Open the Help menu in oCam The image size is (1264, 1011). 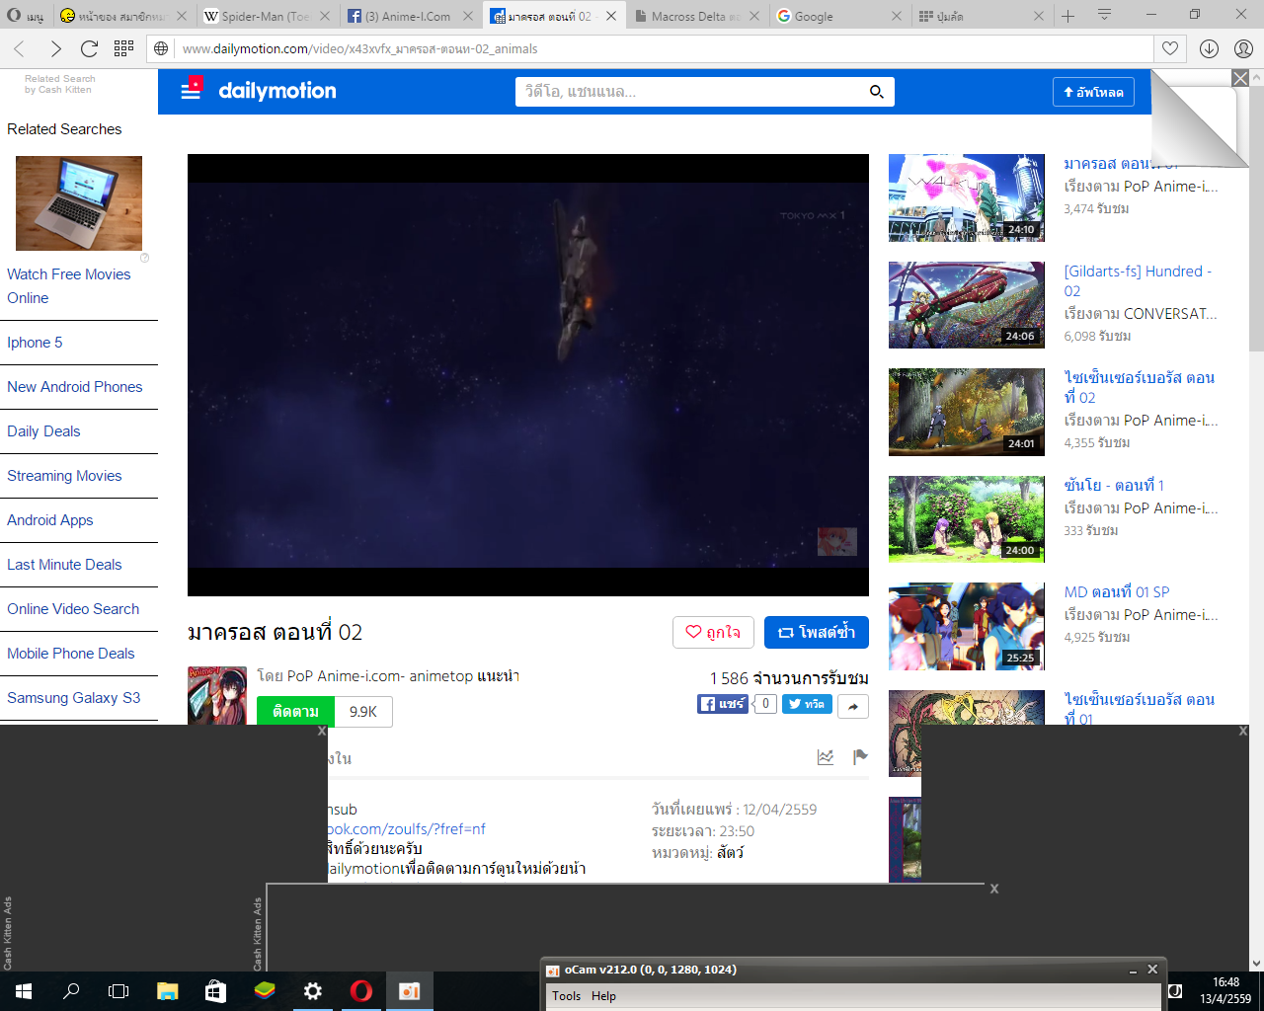603,996
